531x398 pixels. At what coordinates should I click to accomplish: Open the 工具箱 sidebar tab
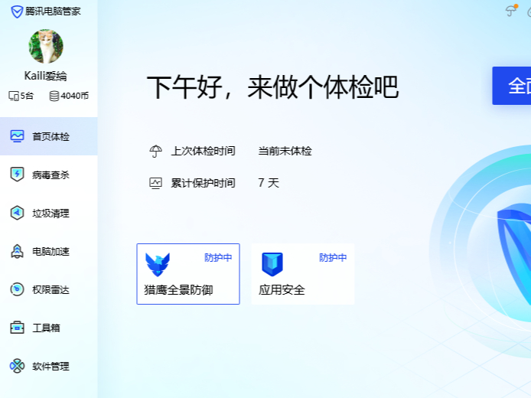(x=49, y=328)
